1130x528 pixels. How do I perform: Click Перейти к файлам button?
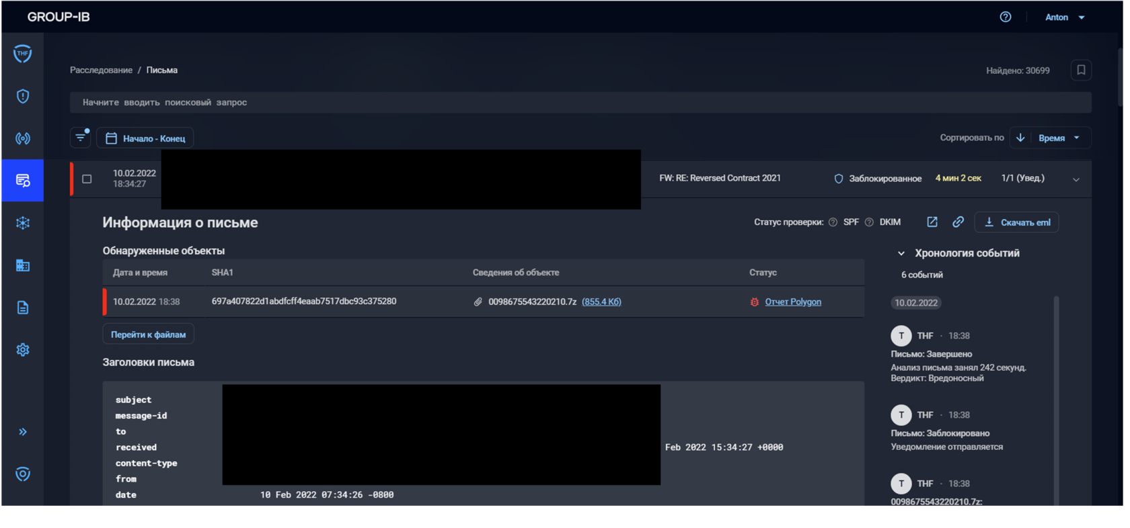148,334
